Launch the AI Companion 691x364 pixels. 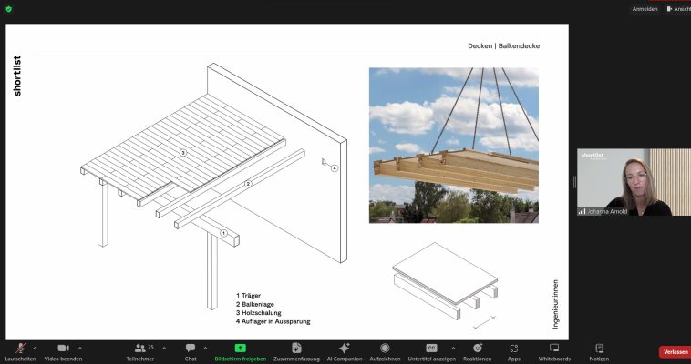(x=345, y=352)
